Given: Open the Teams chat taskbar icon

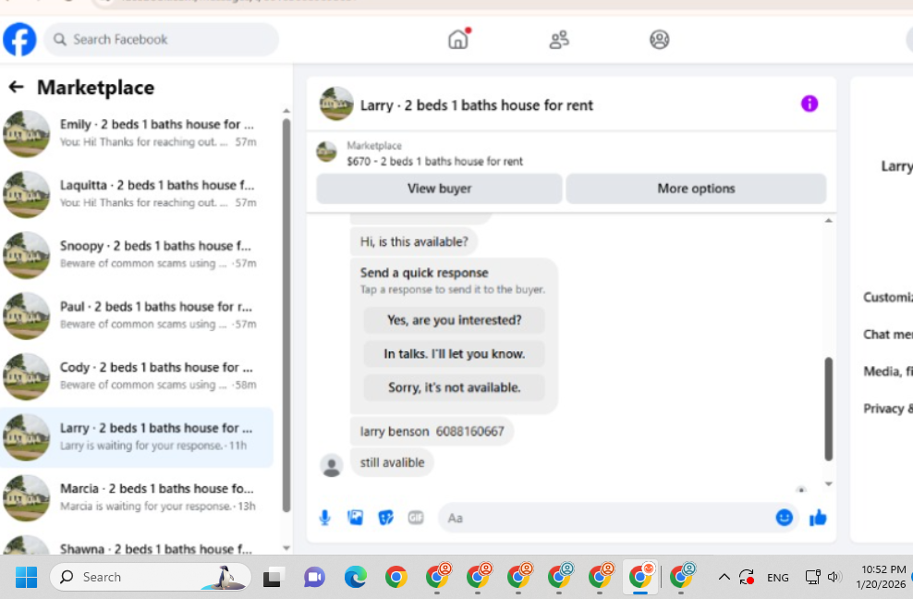Looking at the screenshot, I should tap(314, 577).
